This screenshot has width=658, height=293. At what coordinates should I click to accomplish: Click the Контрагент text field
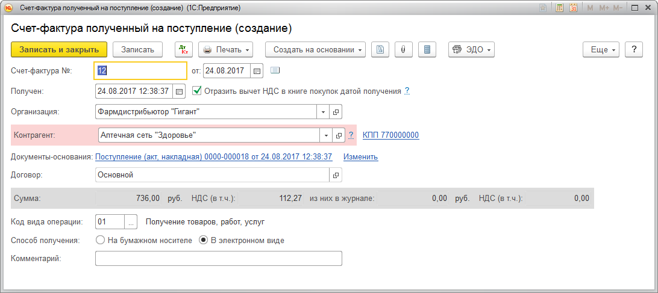209,135
